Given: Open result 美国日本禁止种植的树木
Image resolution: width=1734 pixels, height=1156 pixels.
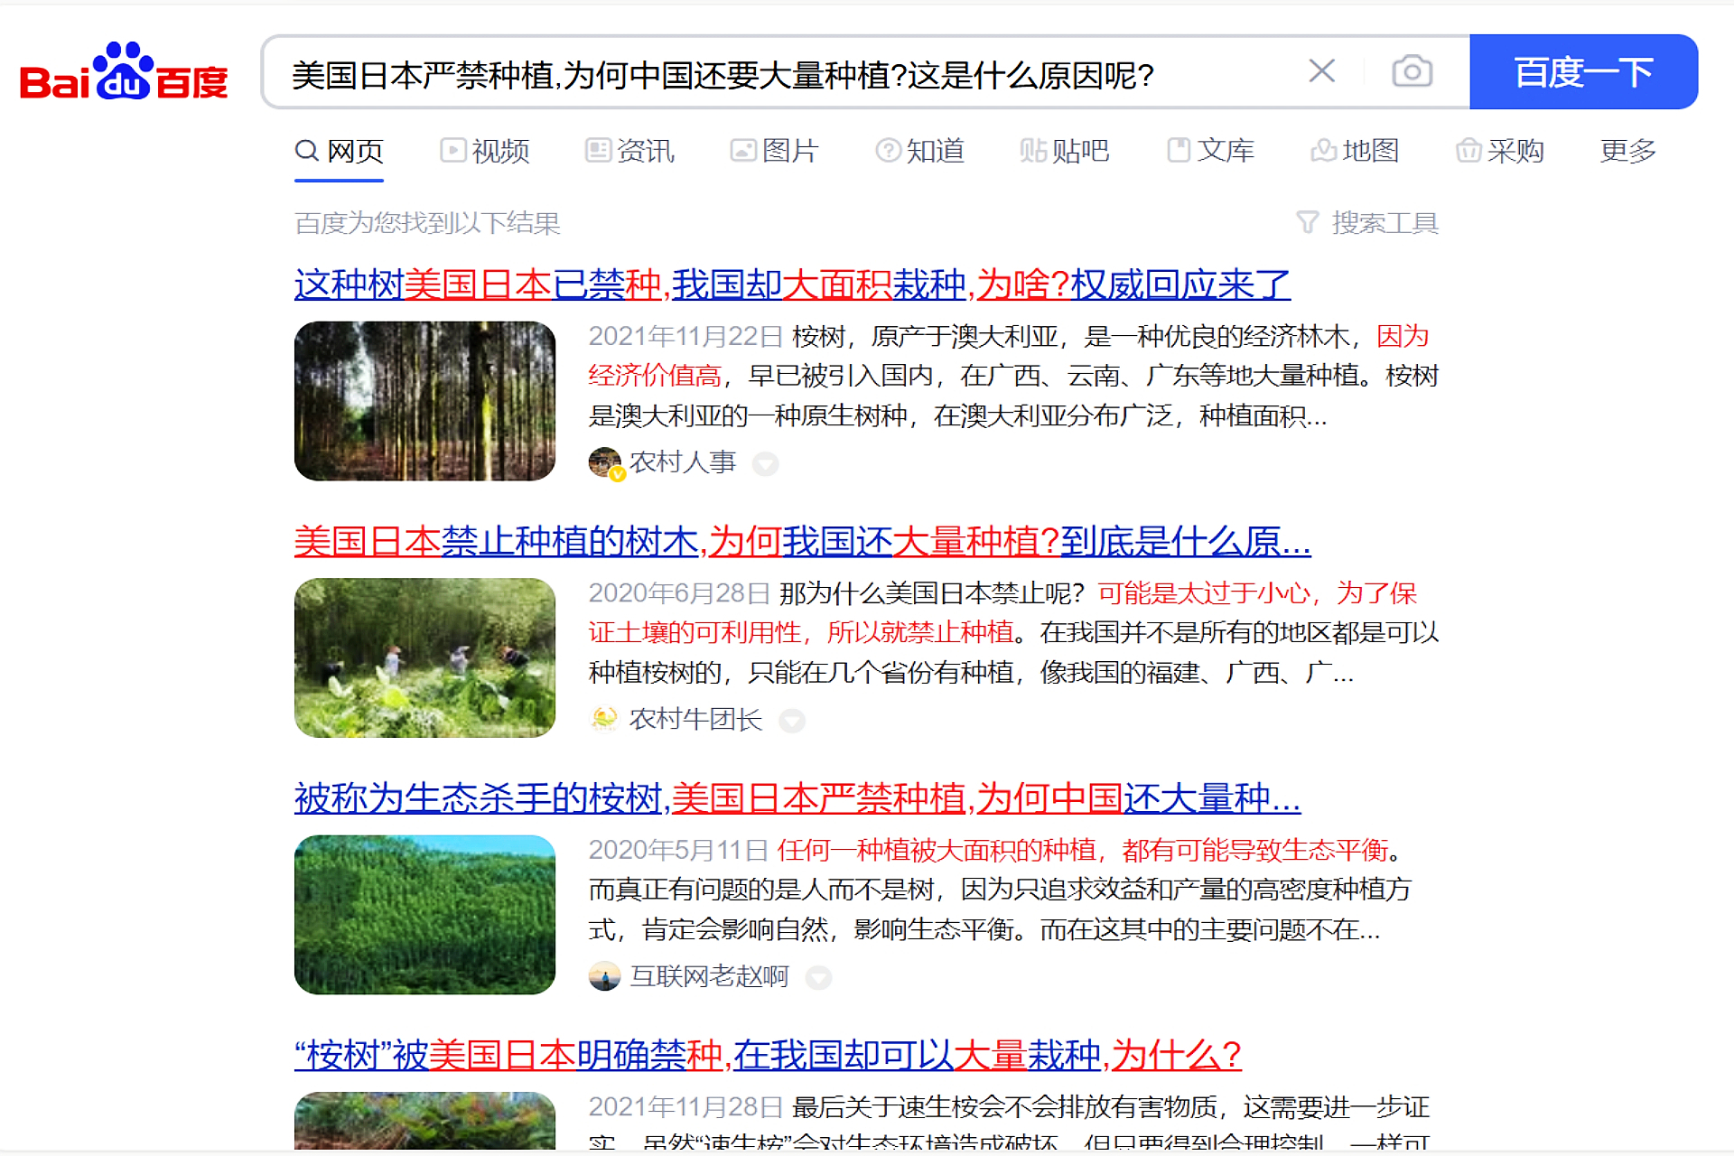Looking at the screenshot, I should [x=803, y=542].
